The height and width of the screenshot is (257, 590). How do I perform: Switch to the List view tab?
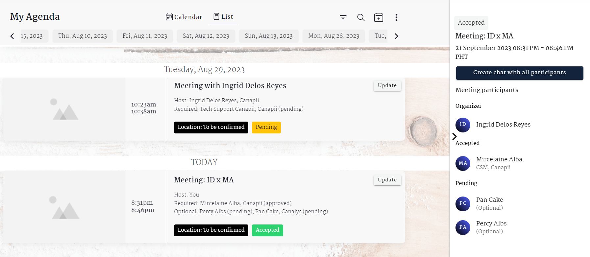(223, 17)
